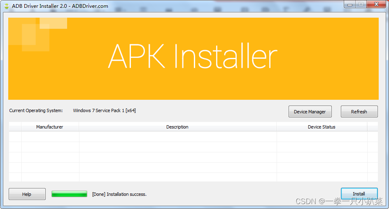Minimize the ADB Driver Installer window
The image size is (389, 209).
click(x=350, y=5)
